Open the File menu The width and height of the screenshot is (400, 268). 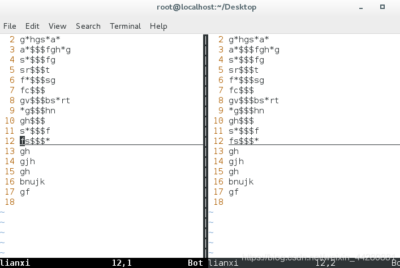[x=10, y=26]
